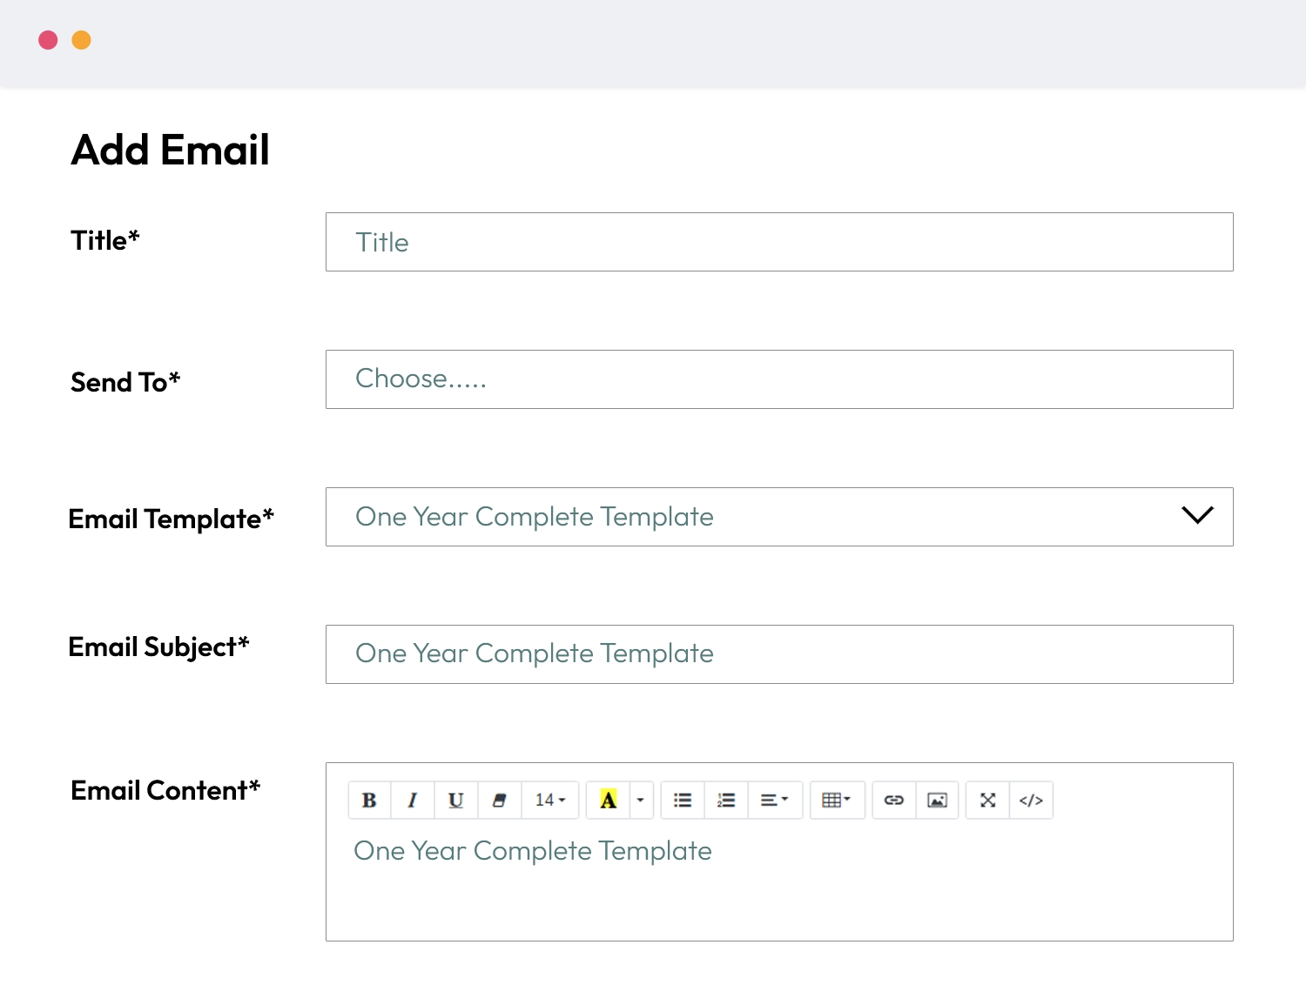Select the yellow-highlighted text color swatch
The image size is (1306, 985).
(609, 800)
